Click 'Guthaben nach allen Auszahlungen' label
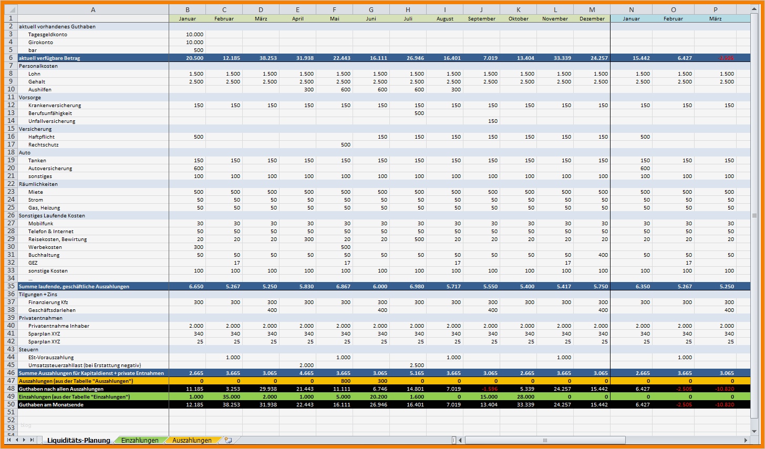 click(93, 389)
